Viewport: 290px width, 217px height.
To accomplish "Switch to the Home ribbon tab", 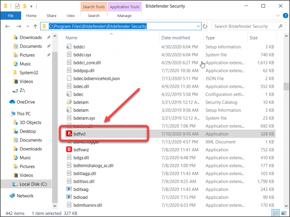I will click(31, 15).
